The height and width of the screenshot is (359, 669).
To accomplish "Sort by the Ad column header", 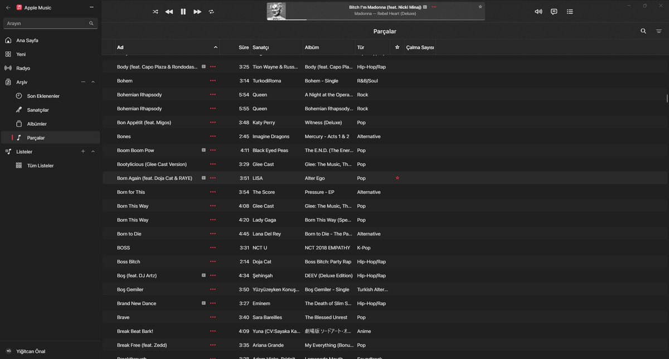I will point(167,47).
